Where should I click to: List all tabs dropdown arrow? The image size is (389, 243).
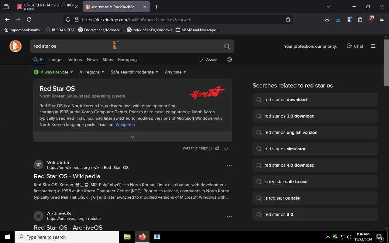click(329, 7)
